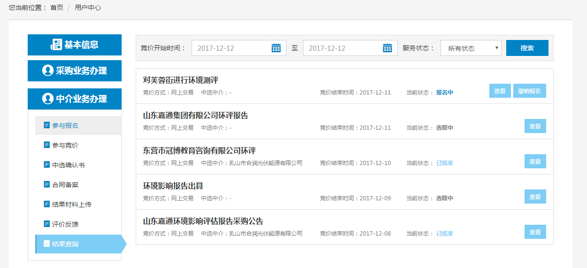
Task: Navigate to 首页 in the breadcrumb
Action: [x=57, y=8]
